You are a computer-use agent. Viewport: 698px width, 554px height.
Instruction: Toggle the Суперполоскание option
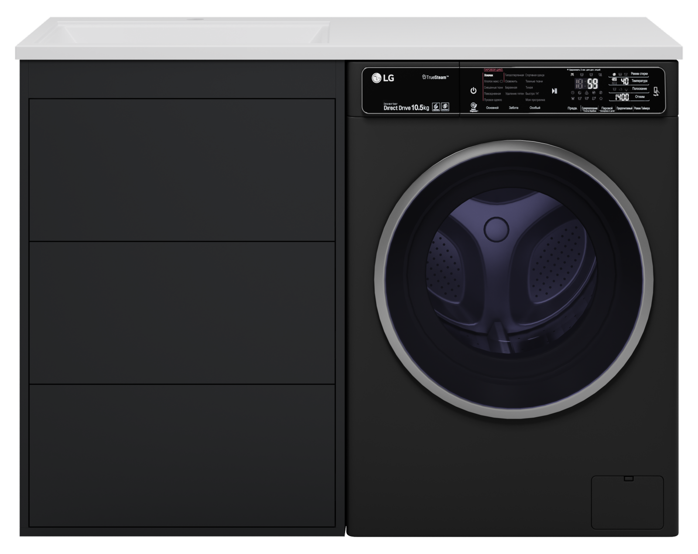click(x=589, y=108)
